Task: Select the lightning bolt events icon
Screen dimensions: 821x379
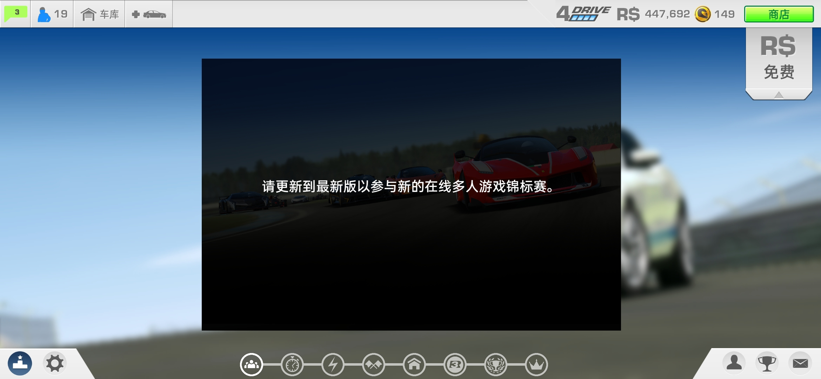Action: [333, 365]
